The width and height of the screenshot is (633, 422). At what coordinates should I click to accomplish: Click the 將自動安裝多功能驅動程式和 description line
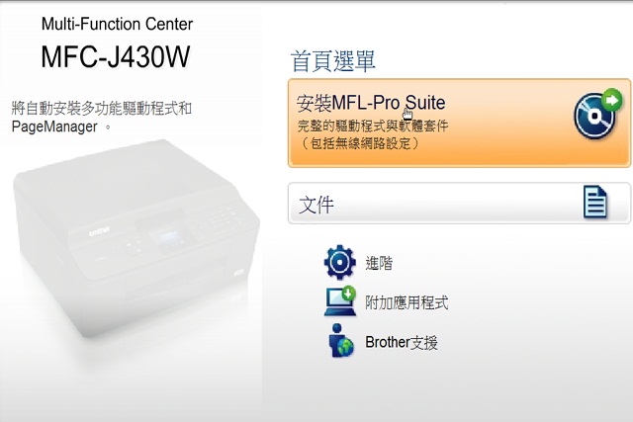101,108
